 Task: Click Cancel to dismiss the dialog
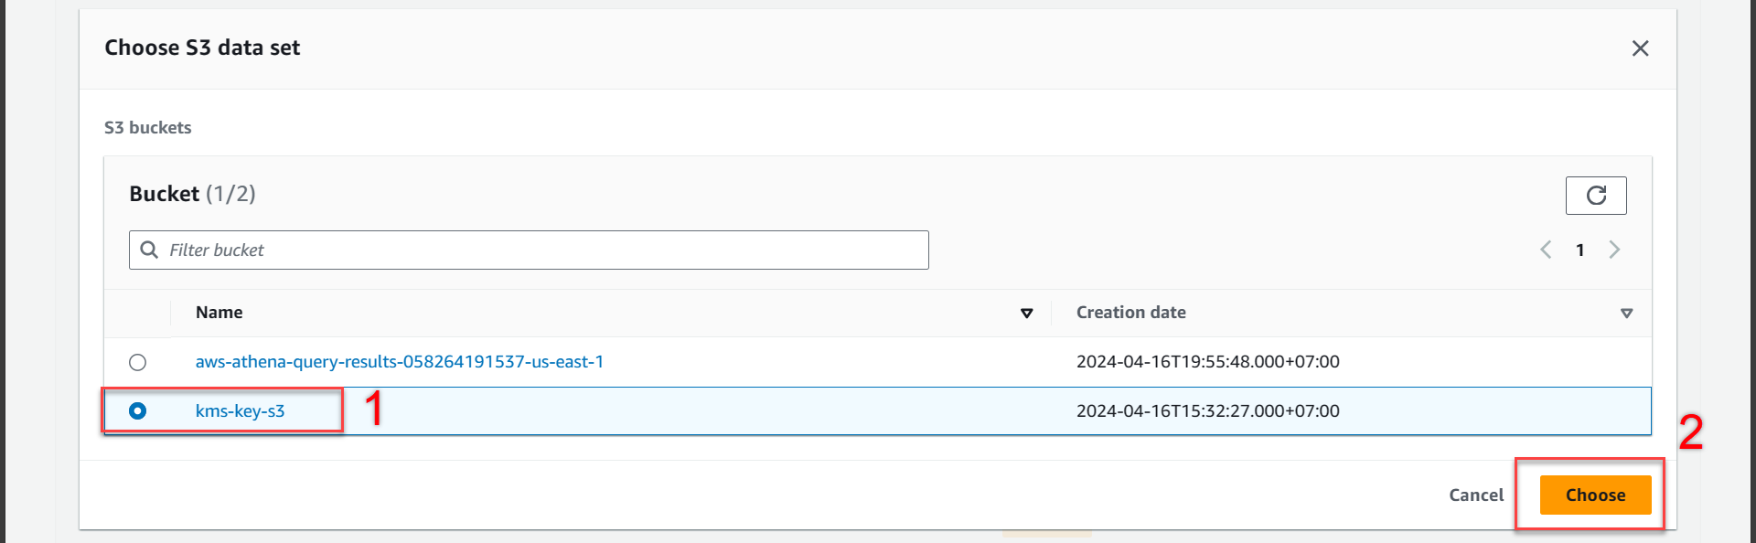(x=1475, y=495)
